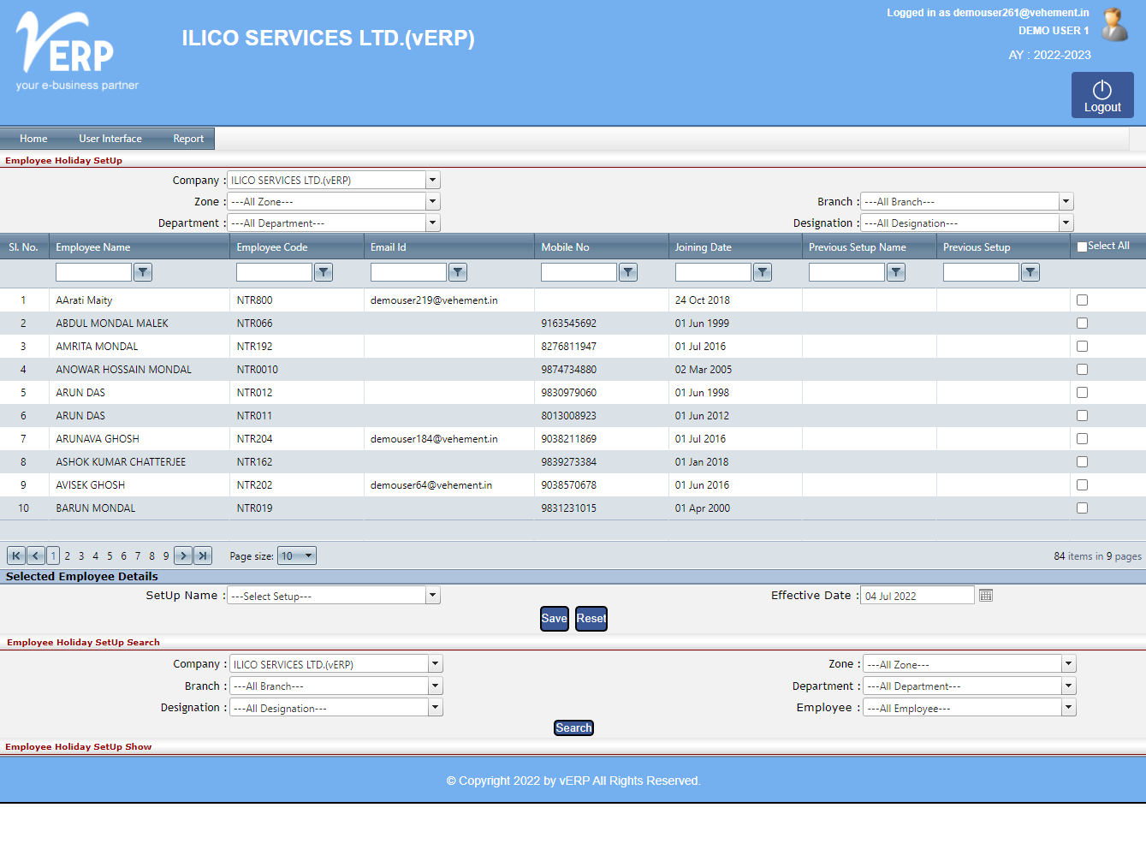The width and height of the screenshot is (1146, 867).
Task: Check the row for ABDUL MONDAL MALEK
Action: [1082, 324]
